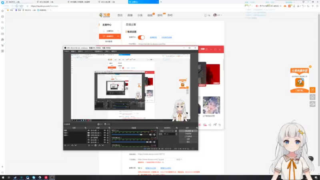Open OBS from the Windows taskbar
The image size is (320, 180).
click(52, 178)
